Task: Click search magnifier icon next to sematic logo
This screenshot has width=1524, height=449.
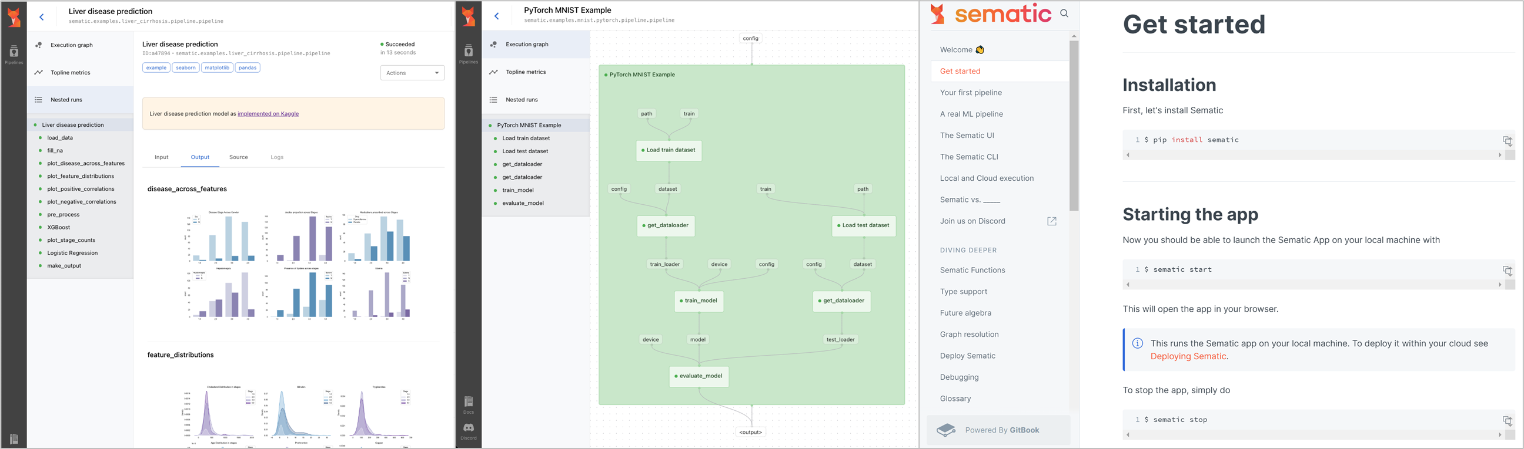Action: (x=1064, y=13)
